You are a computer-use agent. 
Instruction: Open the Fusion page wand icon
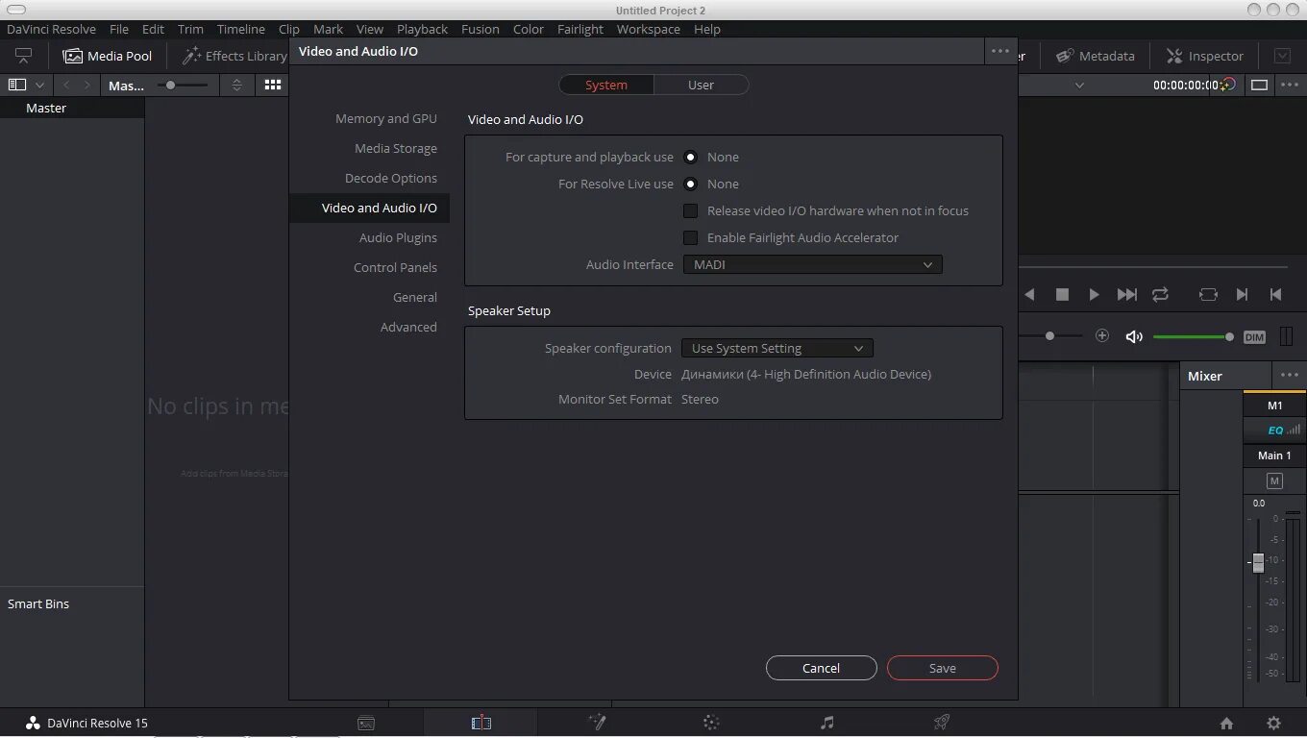597,723
